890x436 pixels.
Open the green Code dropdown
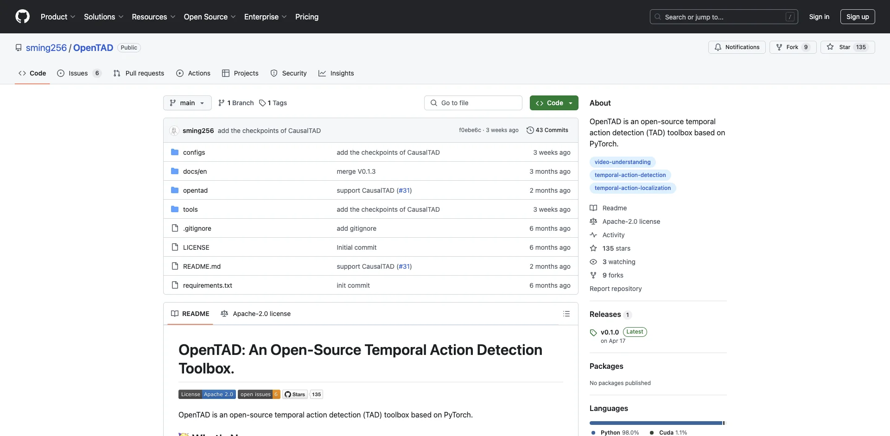pos(554,103)
